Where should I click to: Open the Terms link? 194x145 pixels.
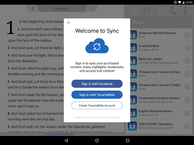click(103, 117)
